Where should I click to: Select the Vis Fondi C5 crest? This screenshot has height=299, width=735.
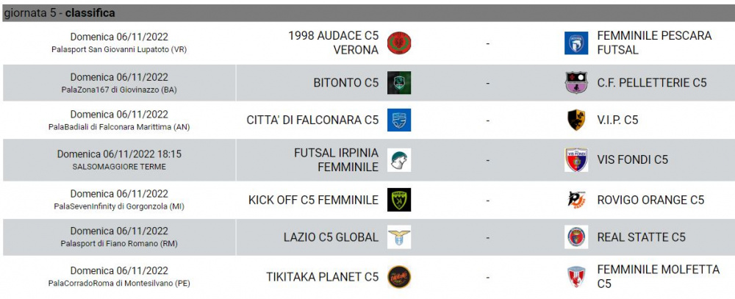point(576,160)
